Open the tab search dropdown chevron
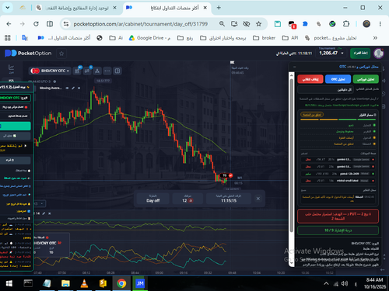 8,8
